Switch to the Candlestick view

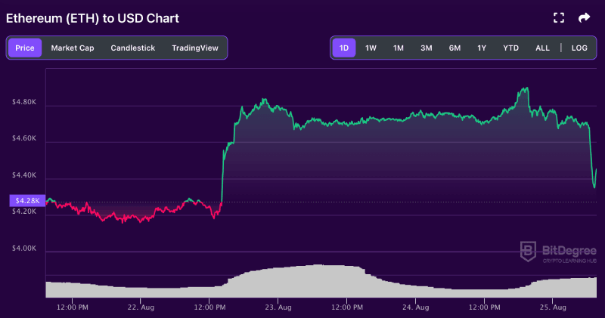133,48
